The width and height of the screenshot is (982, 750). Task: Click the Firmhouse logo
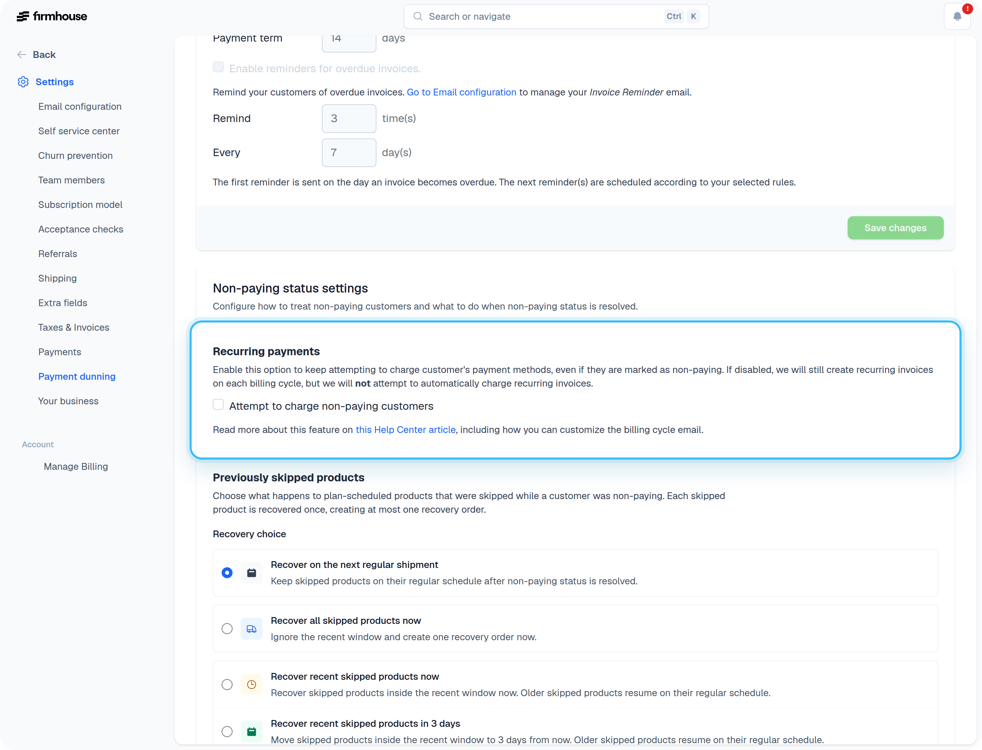tap(52, 16)
